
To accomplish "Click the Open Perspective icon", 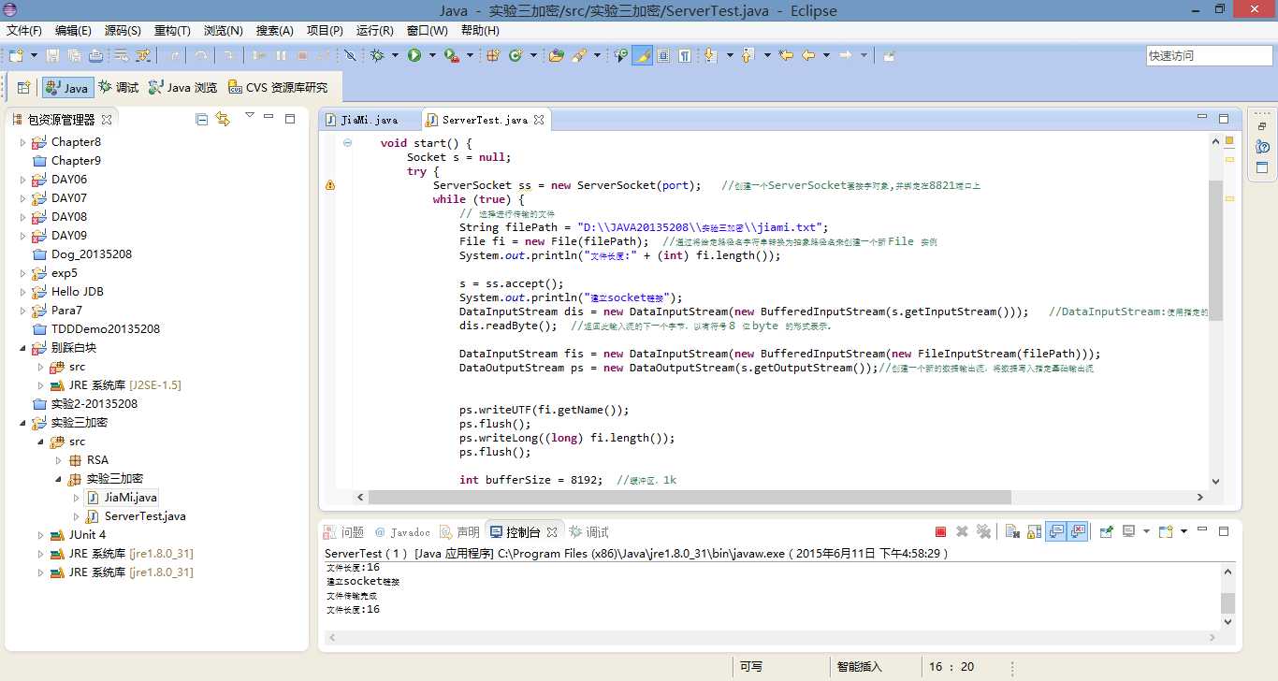I will pyautogui.click(x=23, y=88).
